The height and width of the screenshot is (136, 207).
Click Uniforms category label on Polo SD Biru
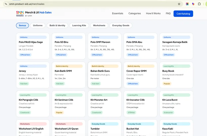tap(69, 37)
